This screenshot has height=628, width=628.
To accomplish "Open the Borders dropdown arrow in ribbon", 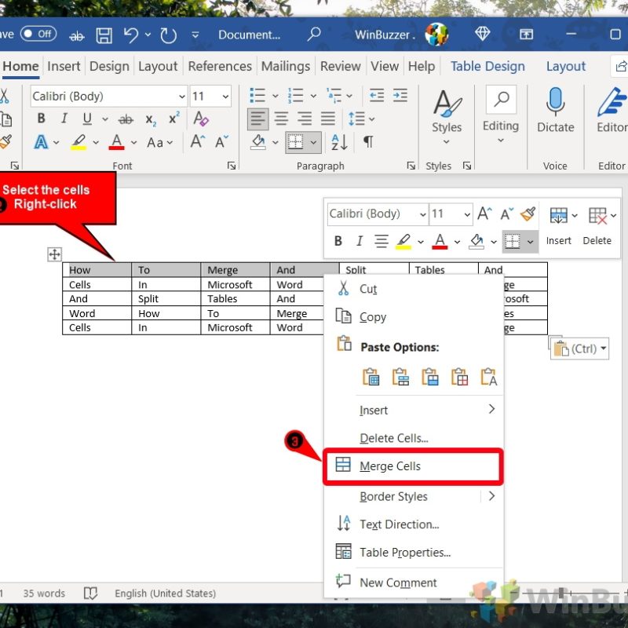I will (313, 142).
